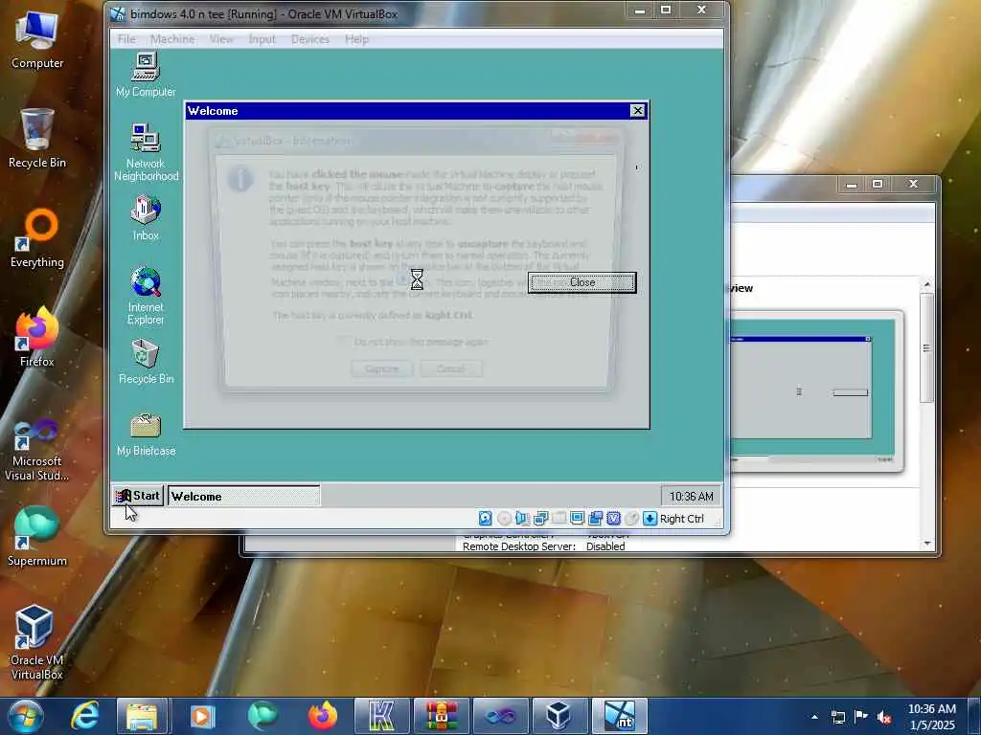Open Supermium from the taskbar

pyautogui.click(x=262, y=716)
